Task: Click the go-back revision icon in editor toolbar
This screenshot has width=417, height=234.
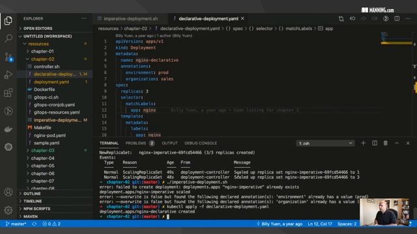Action: (352, 19)
